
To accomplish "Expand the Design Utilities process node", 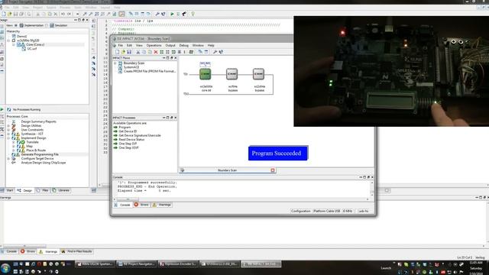I will [x=8, y=125].
